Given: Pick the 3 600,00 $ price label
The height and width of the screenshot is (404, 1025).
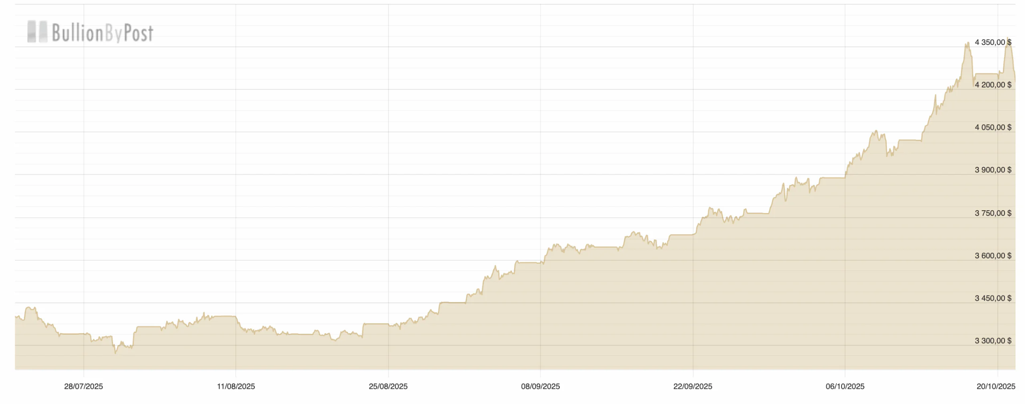Looking at the screenshot, I should tap(993, 255).
